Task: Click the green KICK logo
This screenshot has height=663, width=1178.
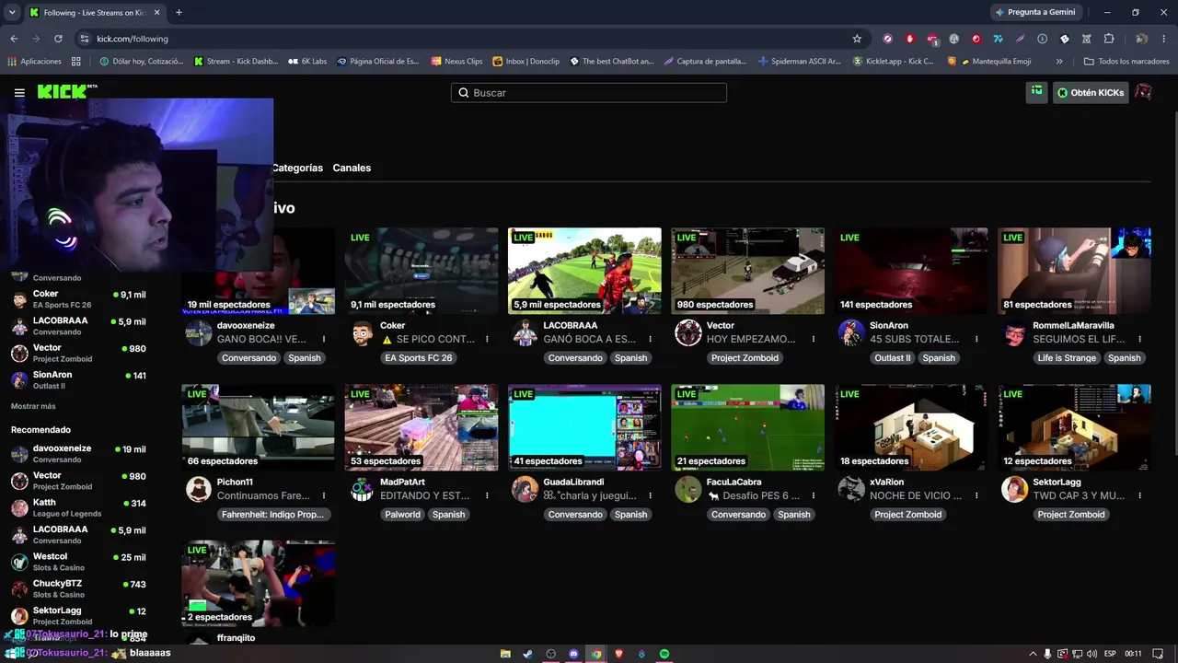Action: pos(66,91)
